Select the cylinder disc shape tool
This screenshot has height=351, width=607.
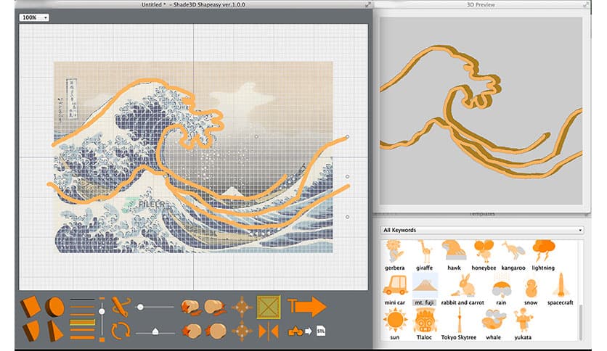[54, 307]
